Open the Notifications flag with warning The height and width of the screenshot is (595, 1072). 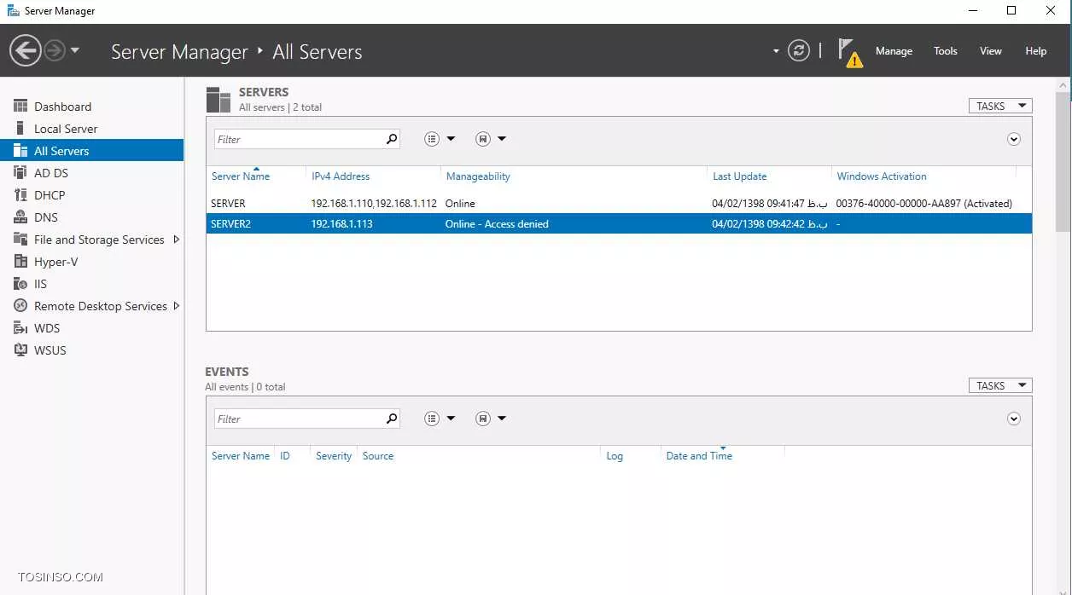pos(849,52)
